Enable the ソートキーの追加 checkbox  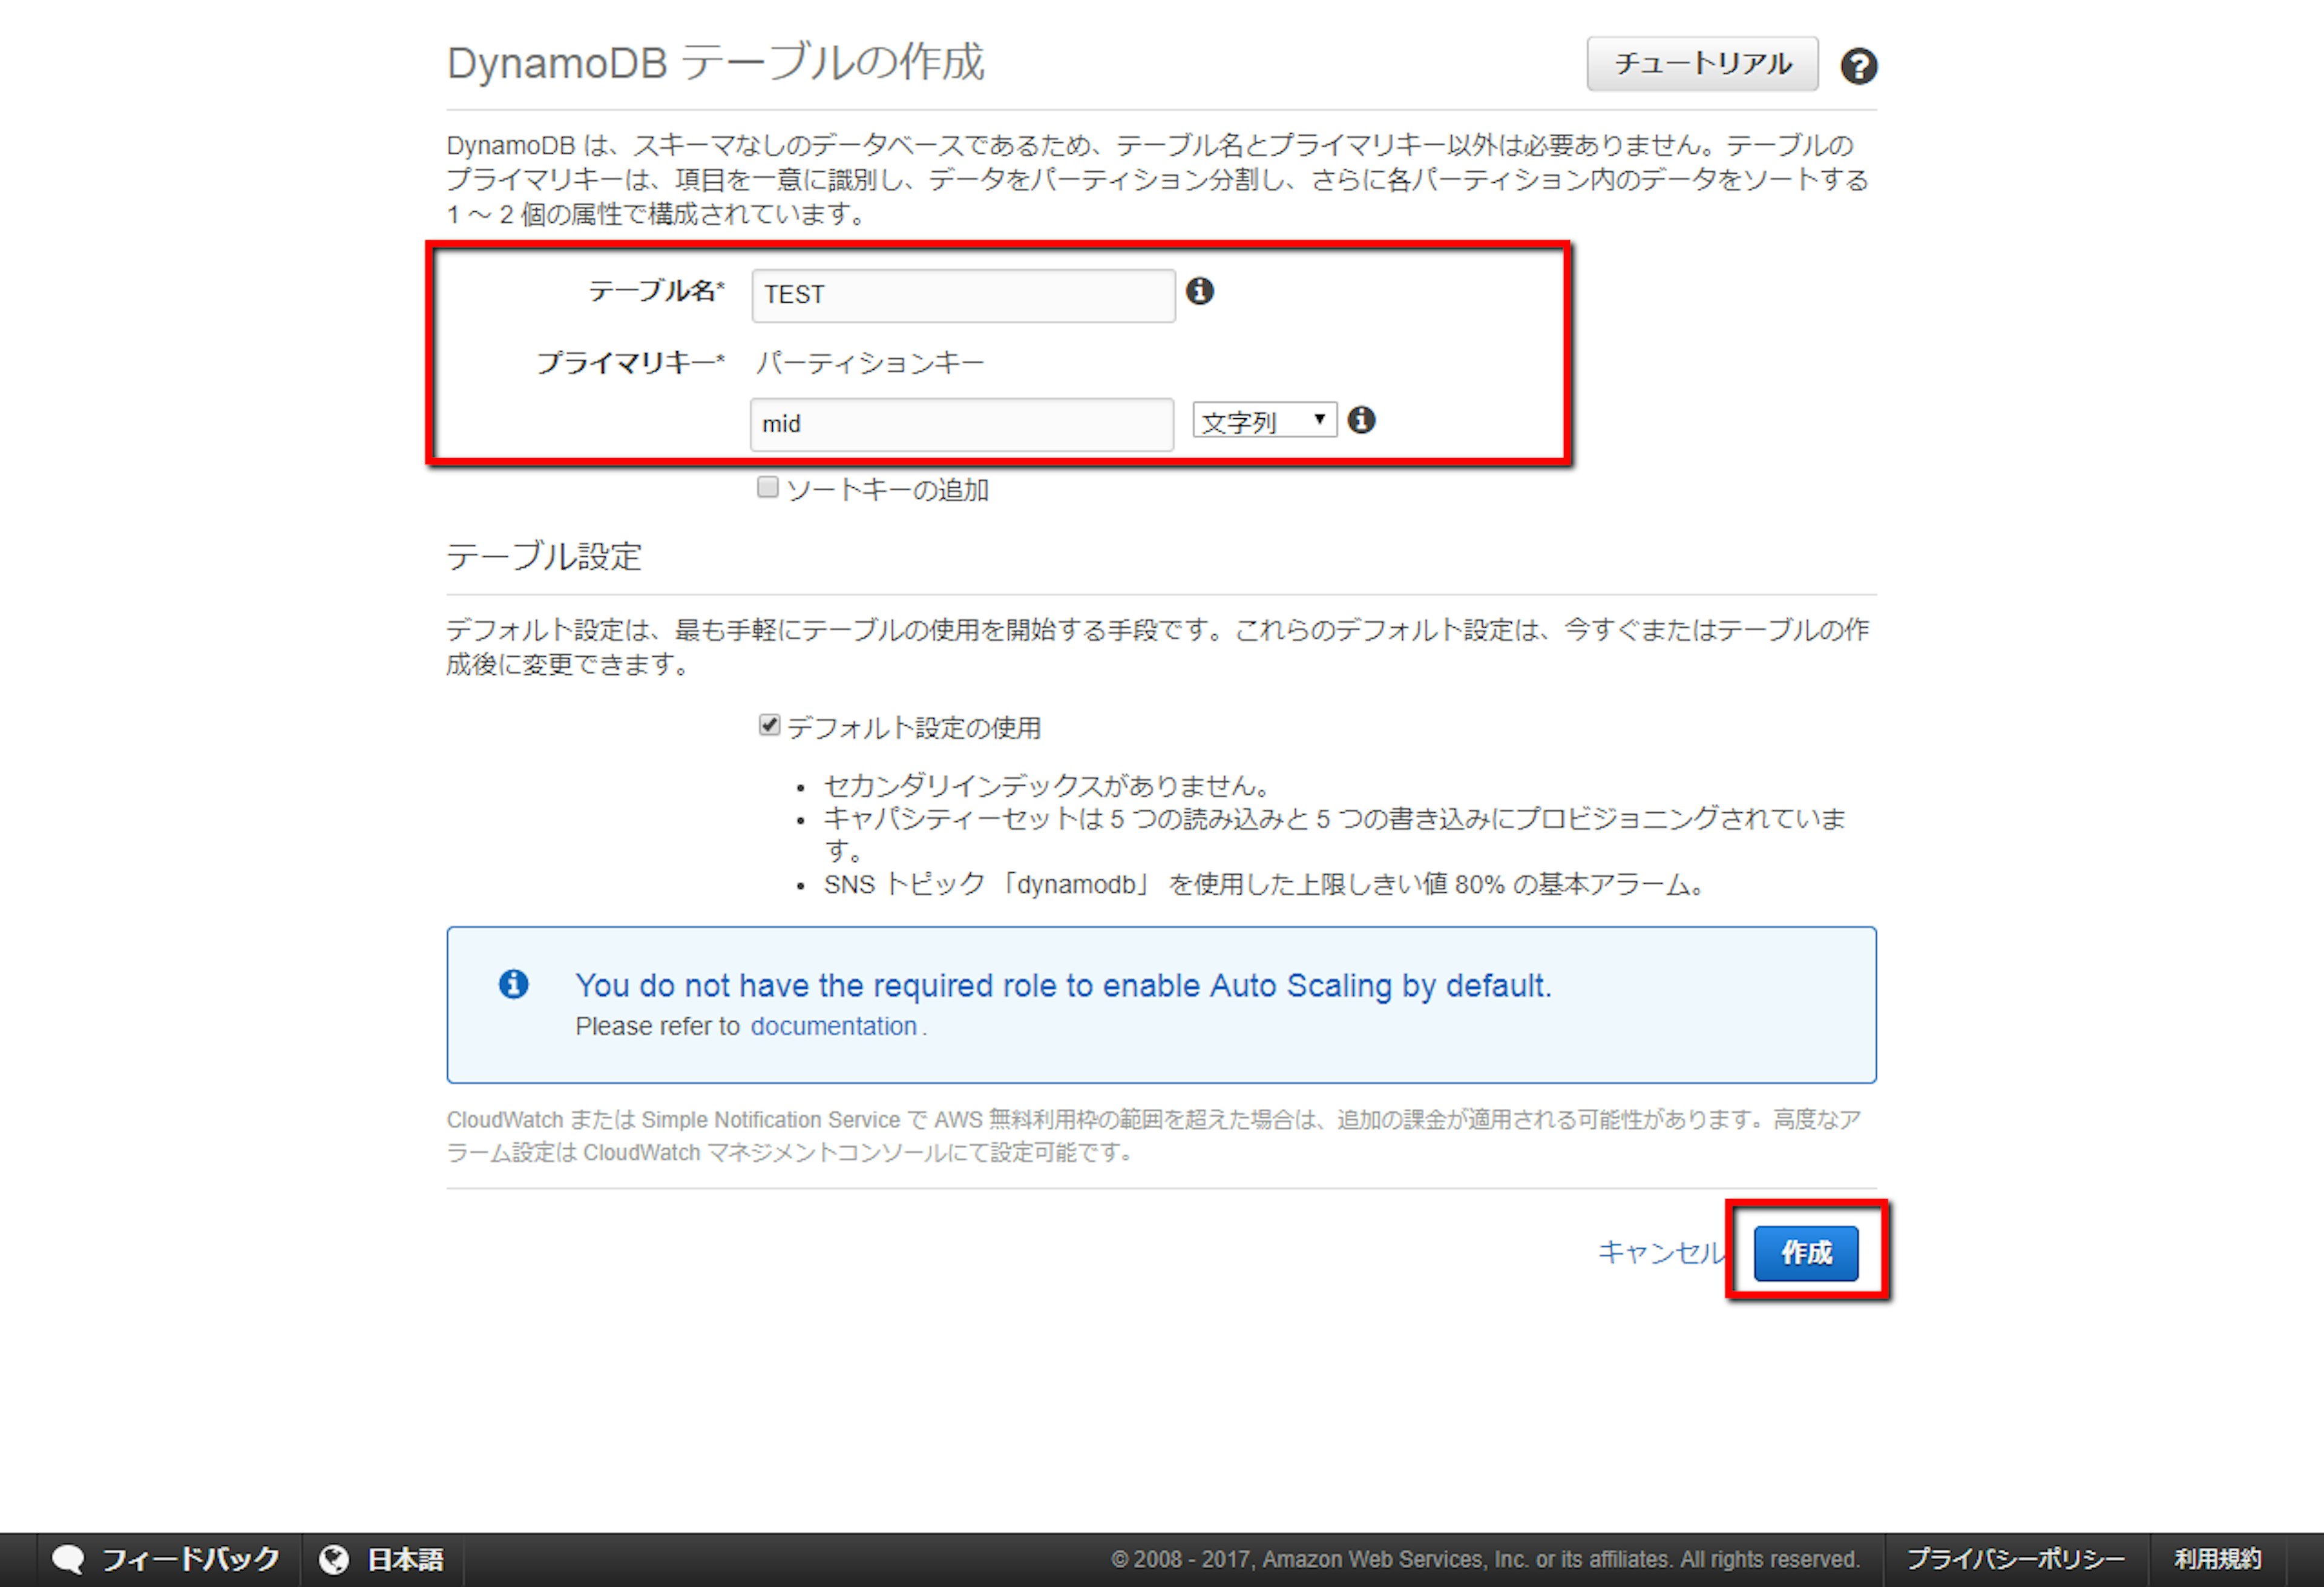click(x=767, y=487)
